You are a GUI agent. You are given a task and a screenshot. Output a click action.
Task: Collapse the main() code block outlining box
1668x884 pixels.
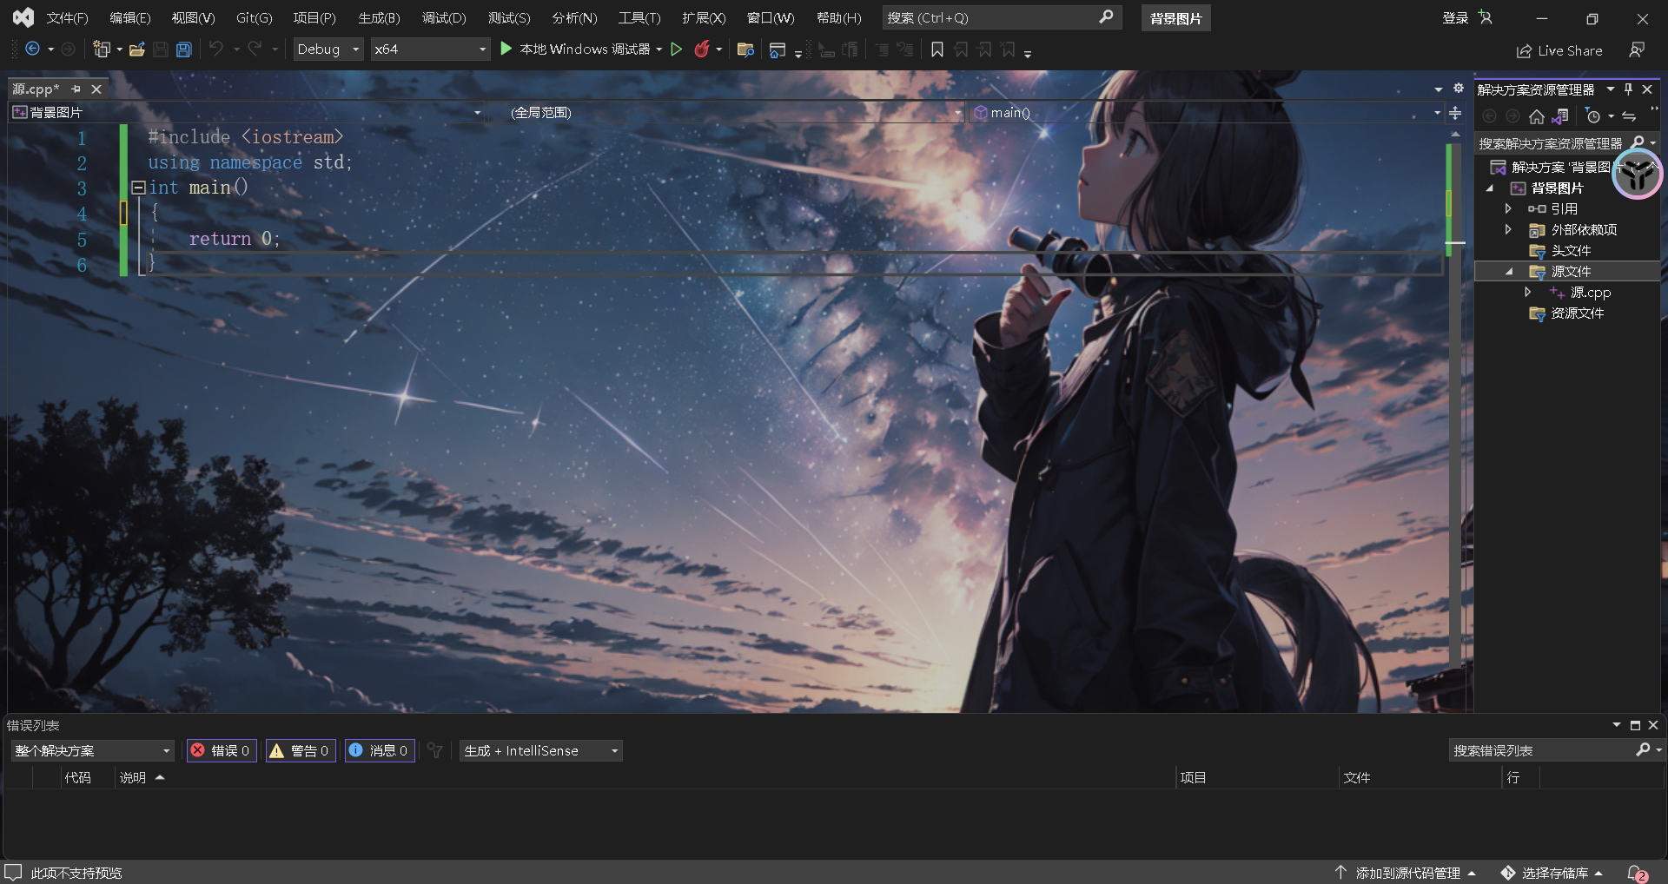(x=138, y=188)
